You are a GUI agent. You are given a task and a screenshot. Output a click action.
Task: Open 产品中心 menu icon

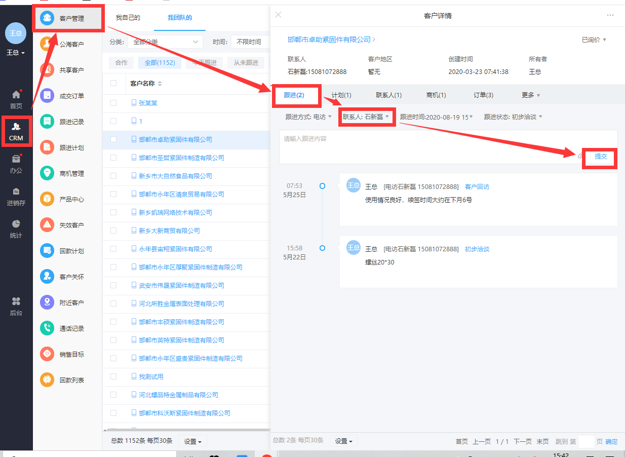point(47,199)
